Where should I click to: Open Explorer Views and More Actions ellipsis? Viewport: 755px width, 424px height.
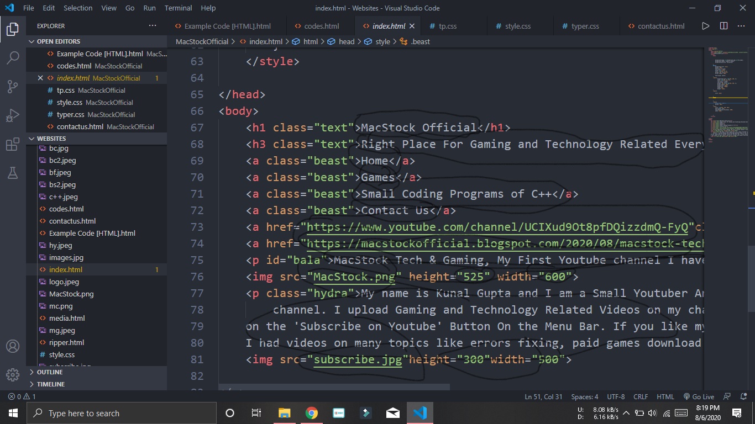(153, 26)
